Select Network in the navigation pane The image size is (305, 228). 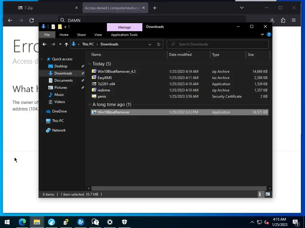pyautogui.click(x=59, y=130)
